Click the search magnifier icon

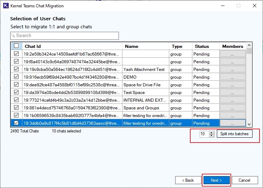13,36
